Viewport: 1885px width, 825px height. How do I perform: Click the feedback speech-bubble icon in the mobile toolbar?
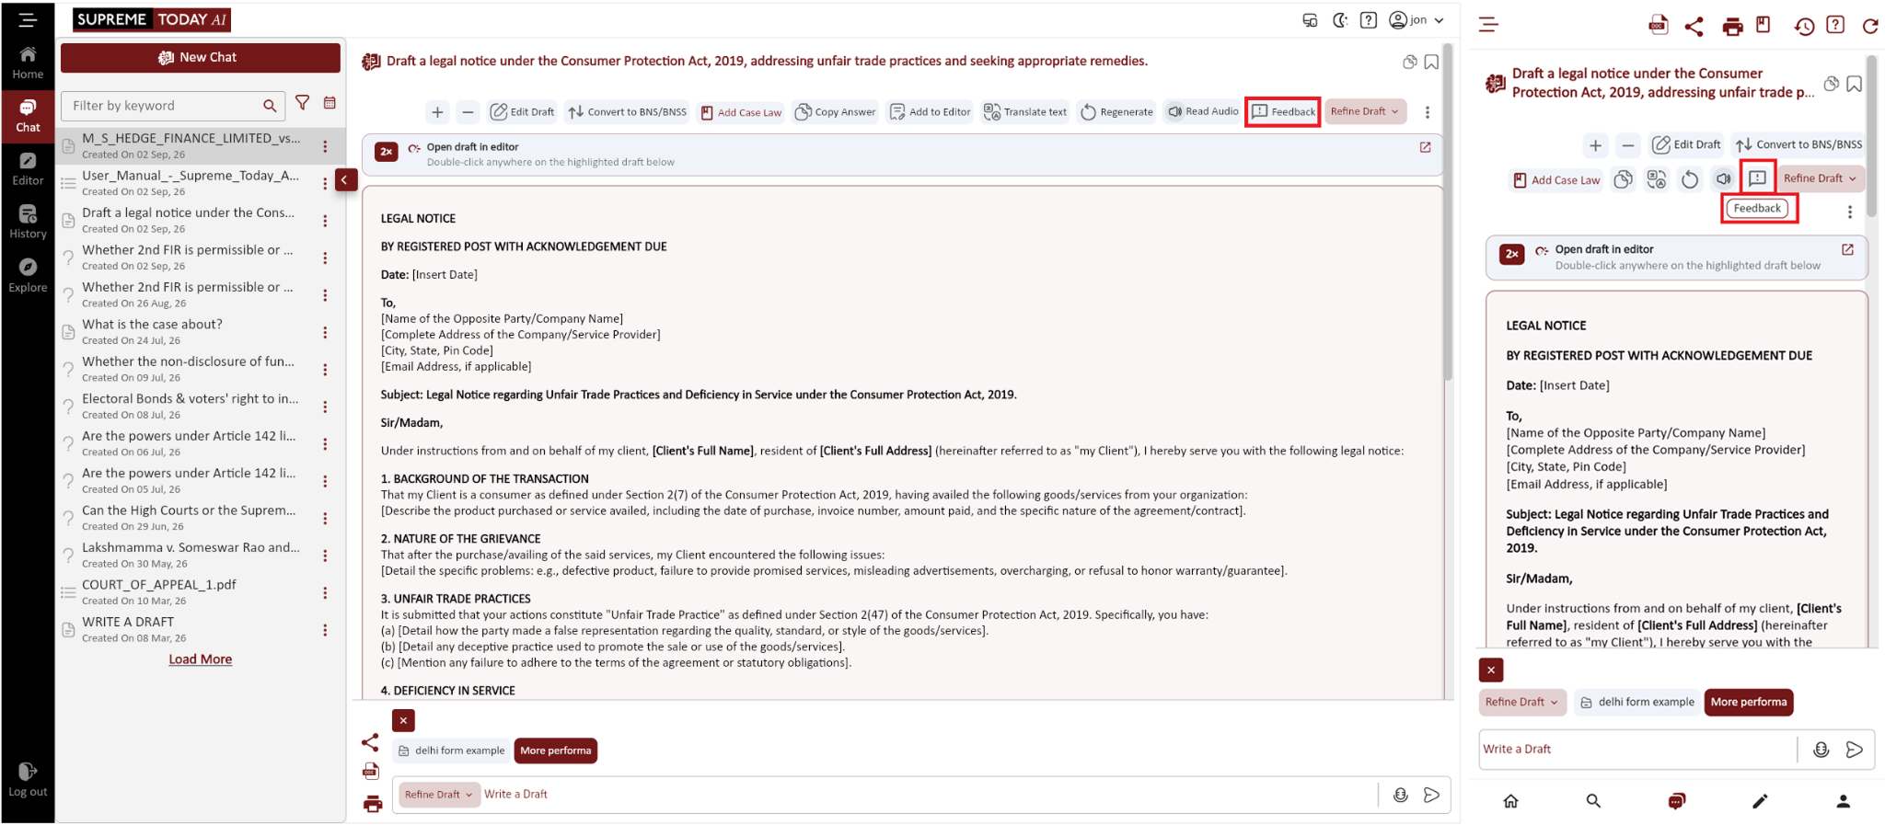(x=1757, y=178)
